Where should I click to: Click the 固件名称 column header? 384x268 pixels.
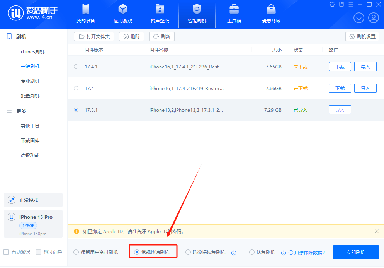point(159,50)
